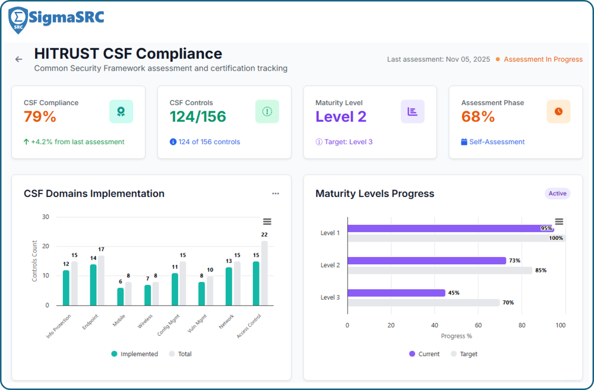This screenshot has width=594, height=390.
Task: Click the CSF Compliance ribbon badge icon
Action: point(121,112)
